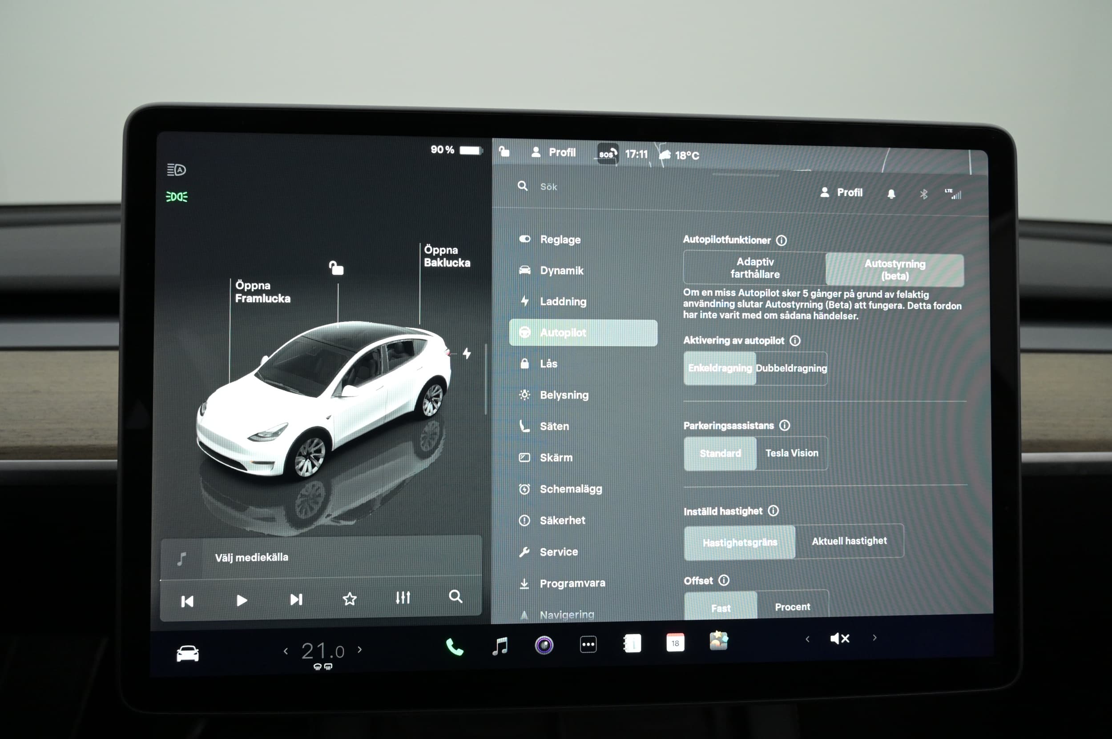This screenshot has width=1112, height=739.
Task: Open the dashcam camera app
Action: point(544,645)
